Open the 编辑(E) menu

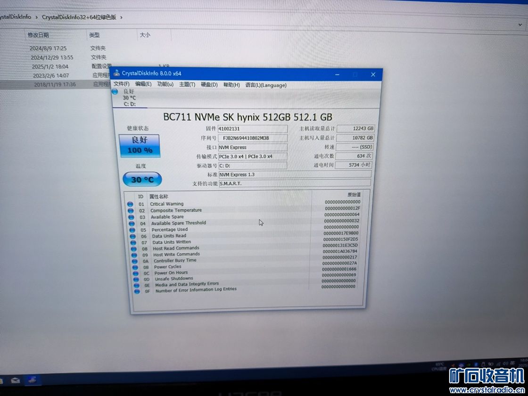[x=143, y=84]
